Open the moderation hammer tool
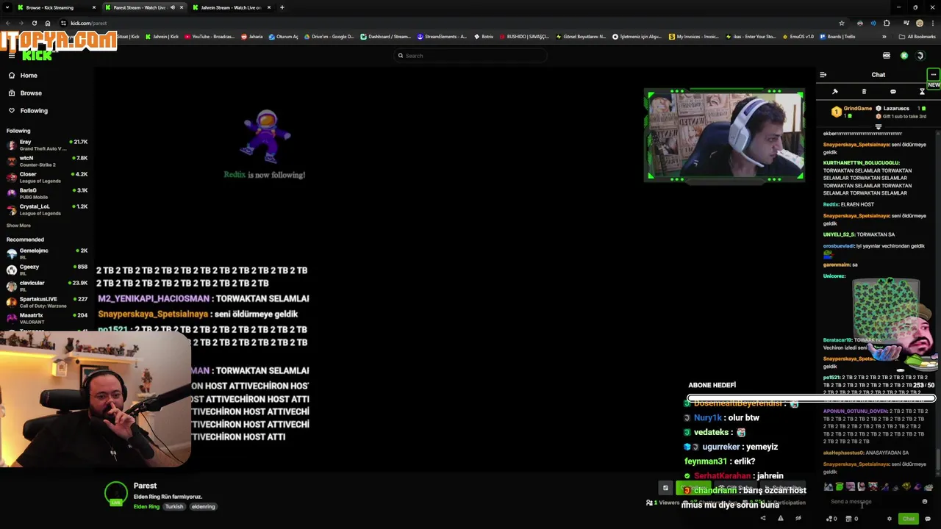Image resolution: width=941 pixels, height=529 pixels. pyautogui.click(x=835, y=92)
